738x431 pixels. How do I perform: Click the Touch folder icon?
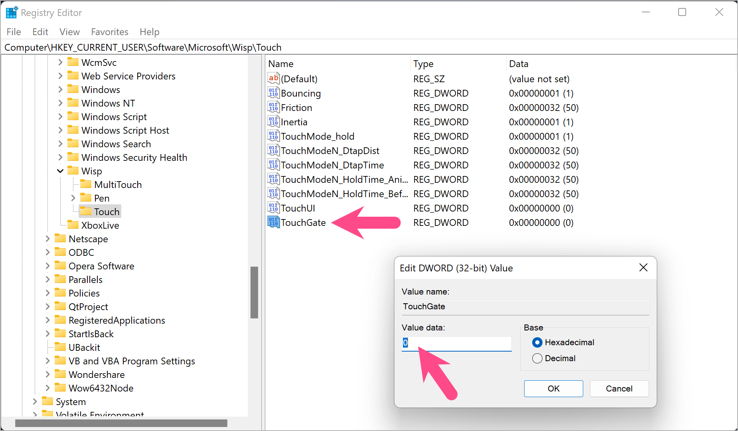(x=86, y=211)
